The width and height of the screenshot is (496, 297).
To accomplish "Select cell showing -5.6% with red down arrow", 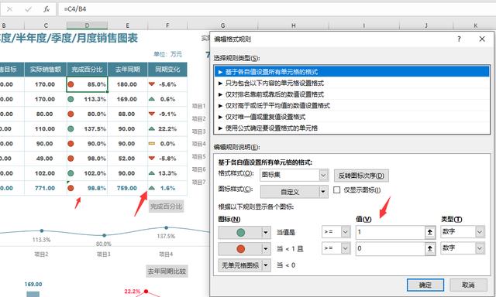I will [167, 84].
